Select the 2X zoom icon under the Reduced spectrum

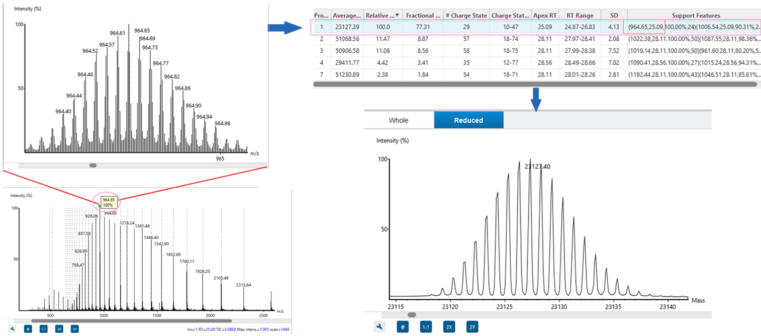click(x=449, y=326)
